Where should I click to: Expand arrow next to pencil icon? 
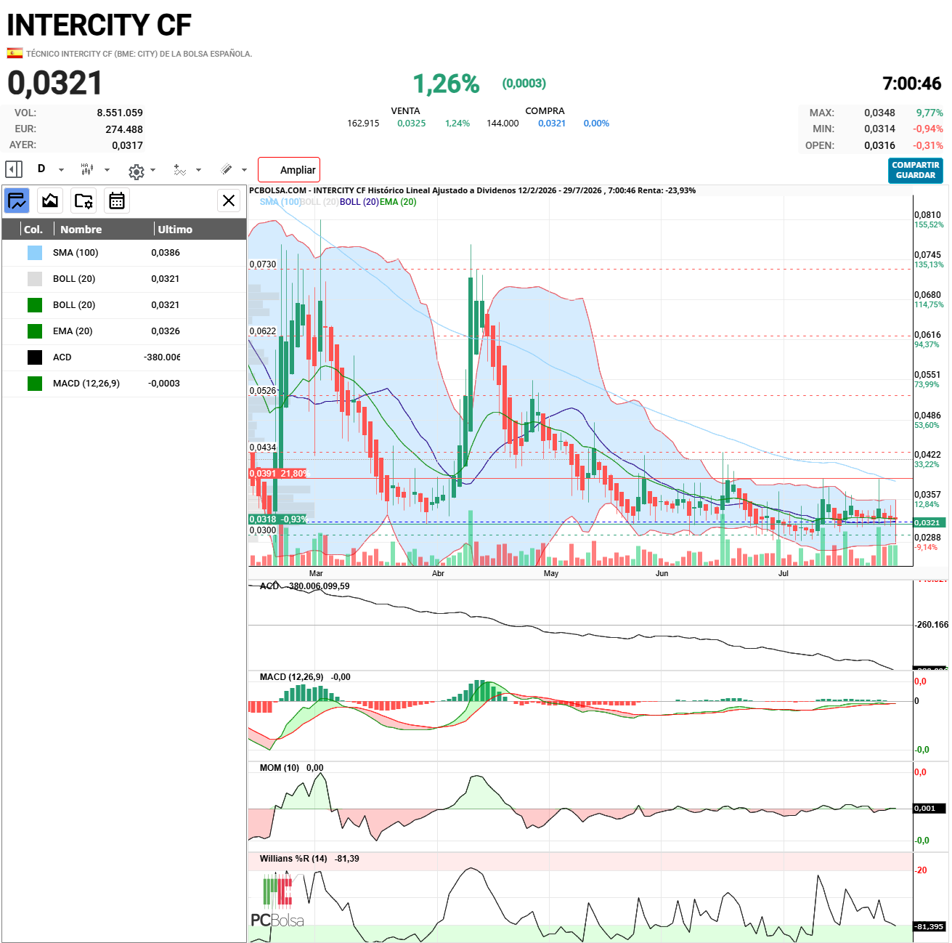244,170
